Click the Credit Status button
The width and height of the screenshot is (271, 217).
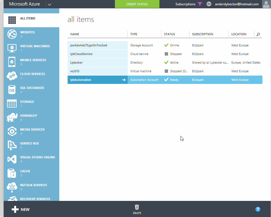[x=137, y=4]
